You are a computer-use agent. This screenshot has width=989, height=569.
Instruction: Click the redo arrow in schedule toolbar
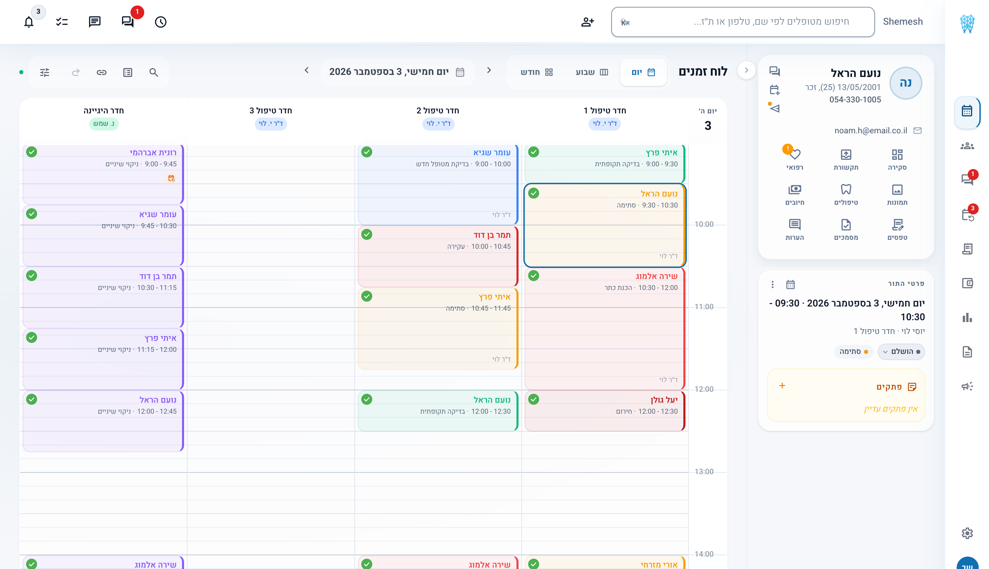coord(76,72)
